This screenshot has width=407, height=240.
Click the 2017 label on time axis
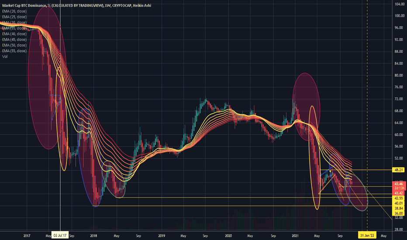[27, 236]
